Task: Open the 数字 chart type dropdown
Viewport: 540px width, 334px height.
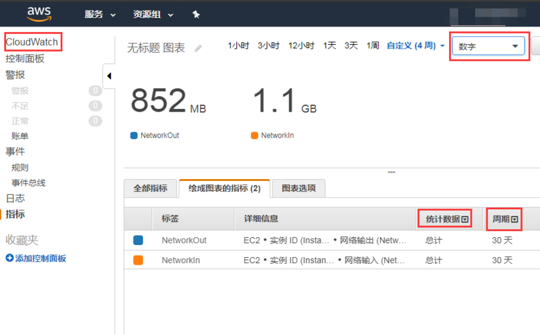Action: point(486,46)
